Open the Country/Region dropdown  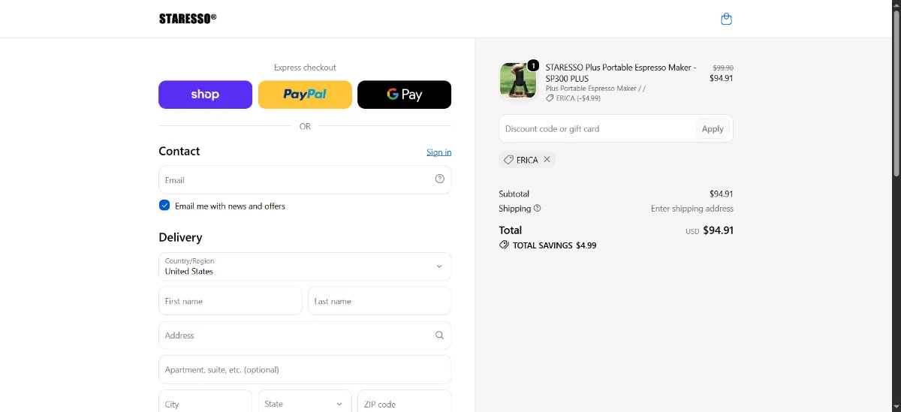click(305, 266)
